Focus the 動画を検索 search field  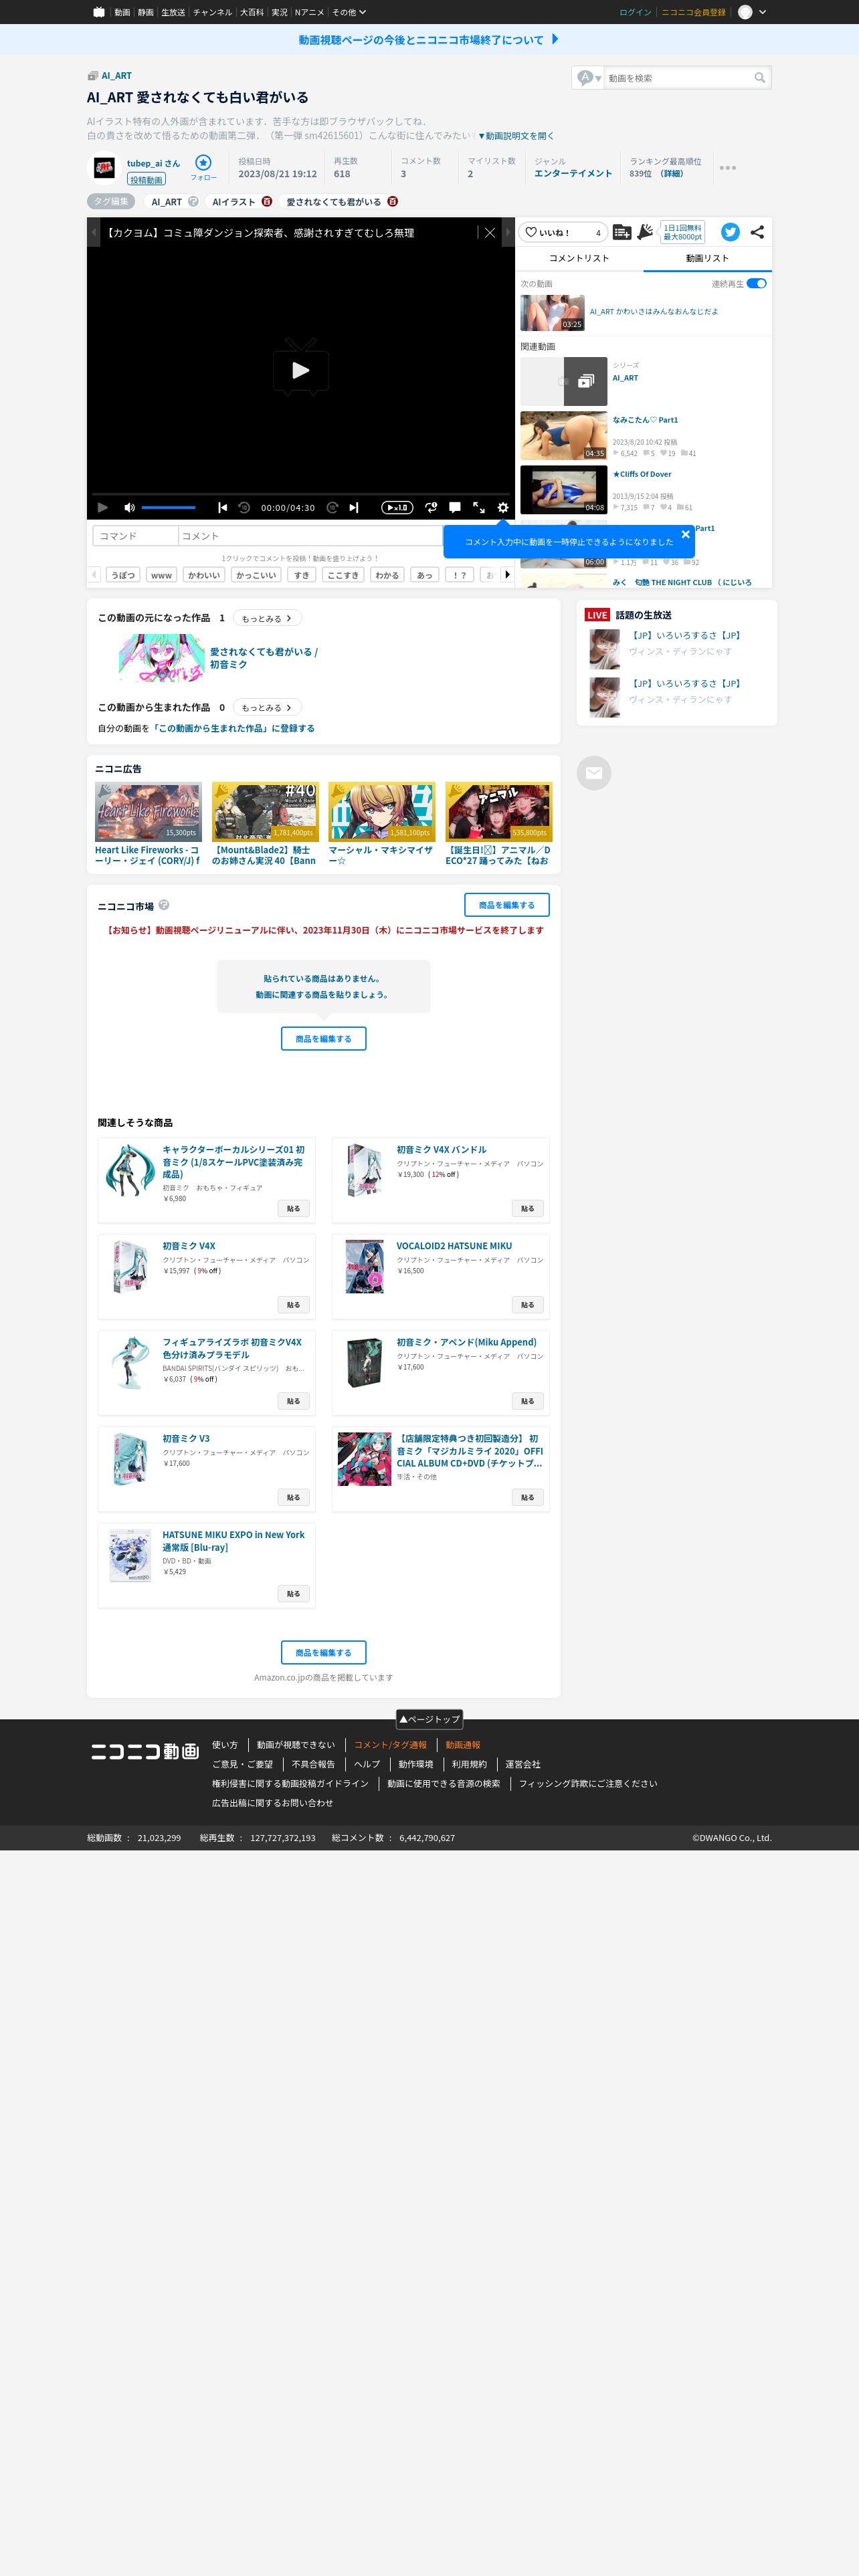679,78
